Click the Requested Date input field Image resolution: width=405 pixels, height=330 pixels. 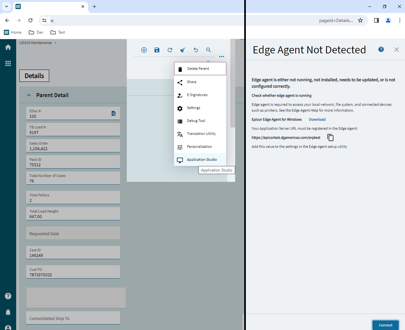73,234
